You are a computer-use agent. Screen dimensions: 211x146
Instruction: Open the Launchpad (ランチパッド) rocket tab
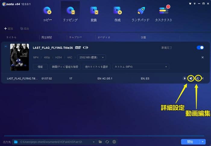[x=140, y=14]
